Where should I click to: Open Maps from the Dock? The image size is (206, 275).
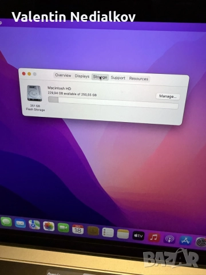[34, 225]
